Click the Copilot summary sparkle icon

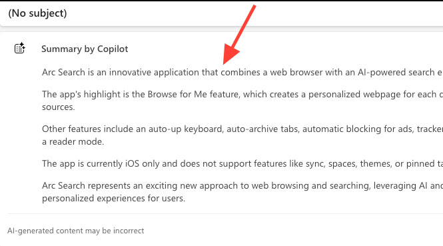(x=20, y=48)
